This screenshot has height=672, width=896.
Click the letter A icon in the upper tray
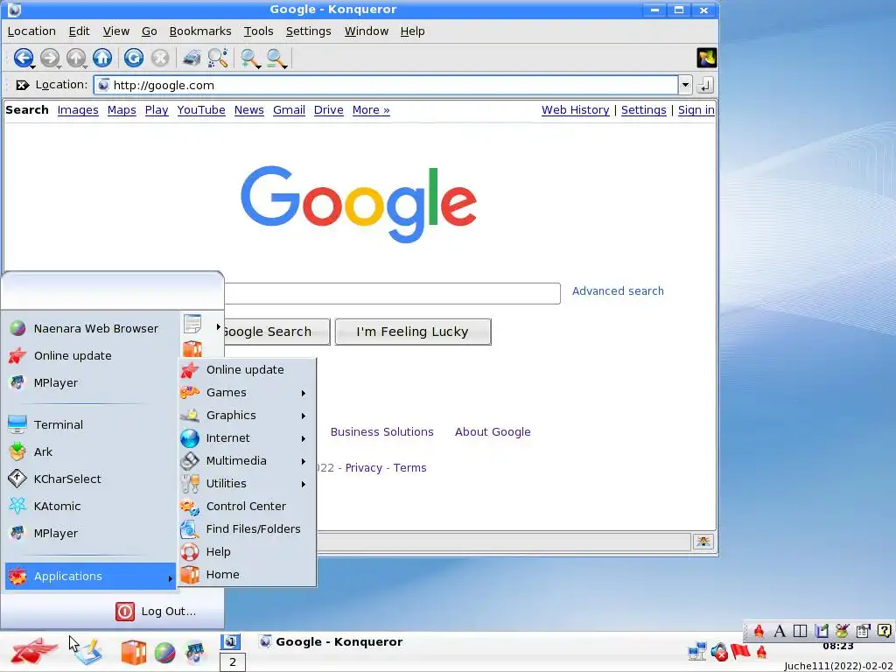coord(780,631)
